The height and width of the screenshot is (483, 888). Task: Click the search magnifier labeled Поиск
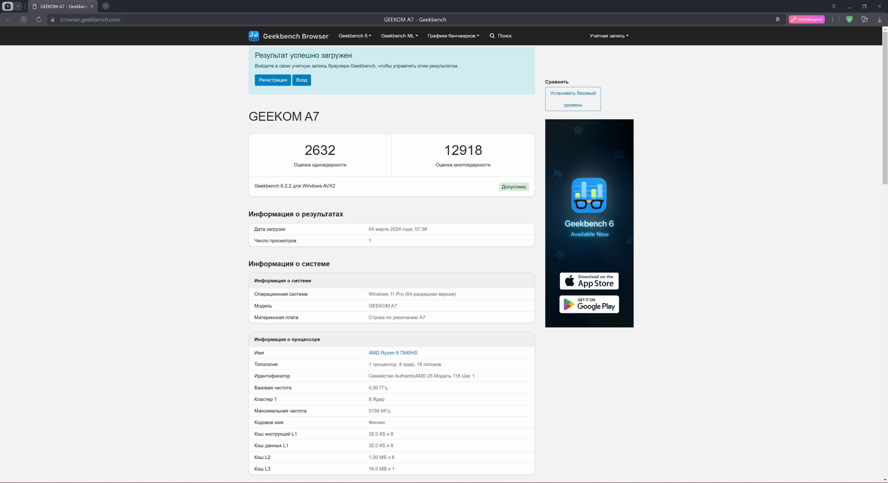(501, 36)
